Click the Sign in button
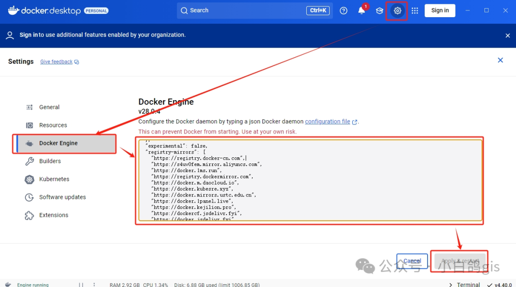 (x=440, y=10)
